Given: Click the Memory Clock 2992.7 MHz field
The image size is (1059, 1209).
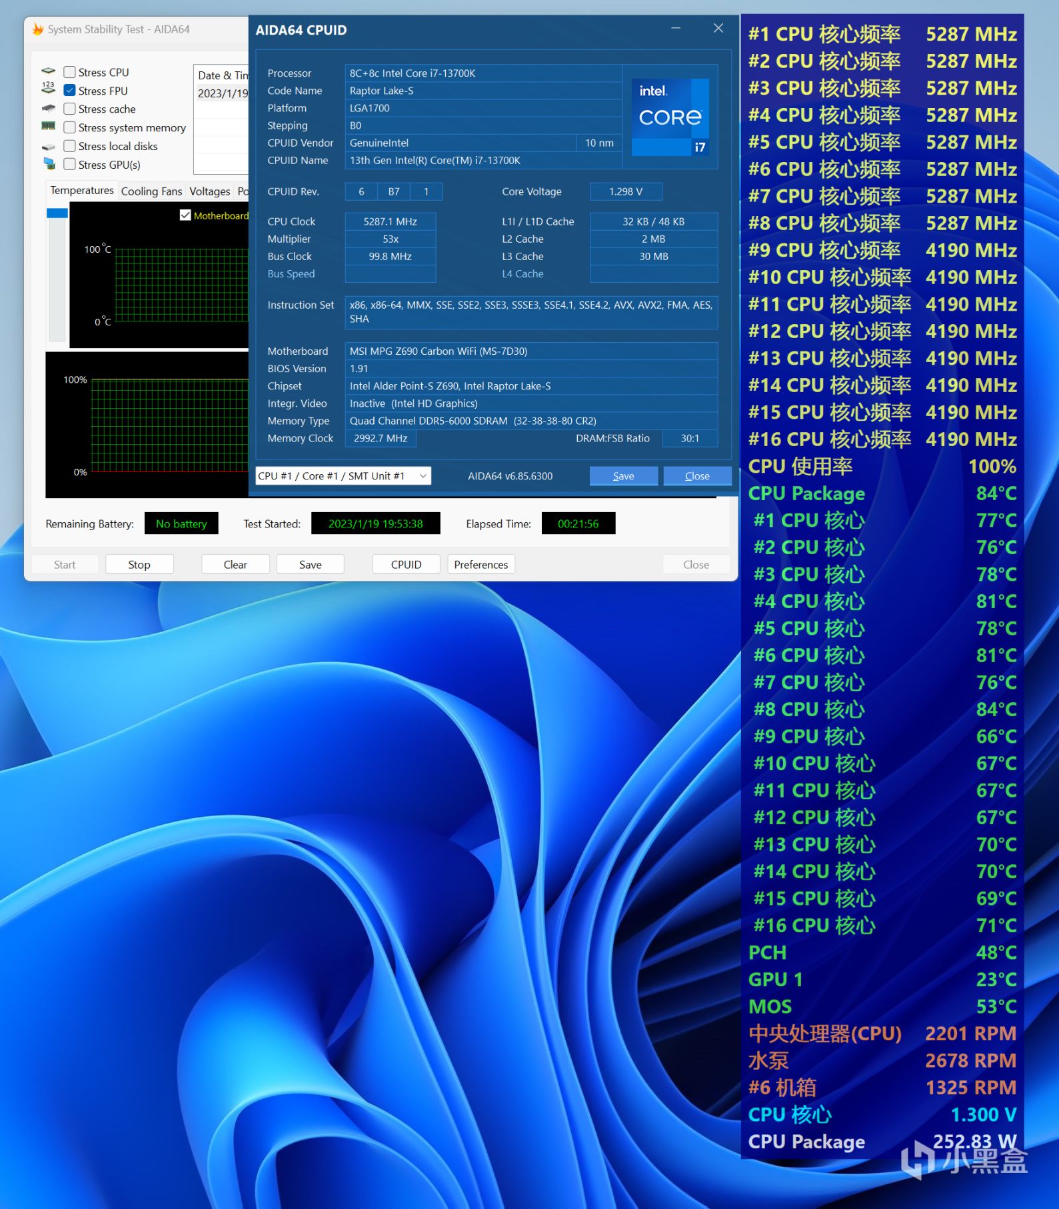Looking at the screenshot, I should tap(381, 438).
